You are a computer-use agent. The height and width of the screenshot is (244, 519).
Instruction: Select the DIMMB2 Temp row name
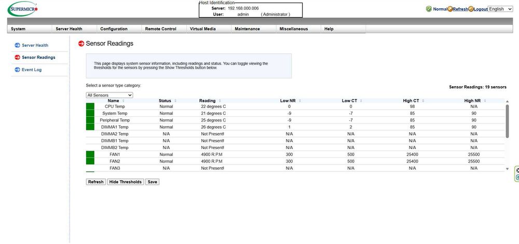tap(115, 147)
